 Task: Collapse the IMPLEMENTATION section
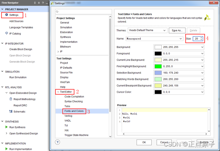point(2,143)
